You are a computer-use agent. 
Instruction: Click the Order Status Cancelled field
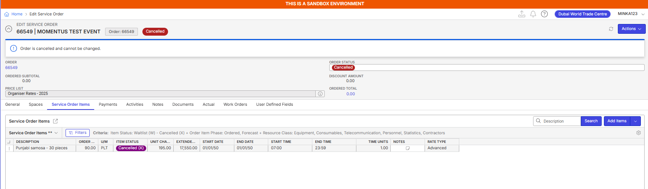(x=487, y=67)
